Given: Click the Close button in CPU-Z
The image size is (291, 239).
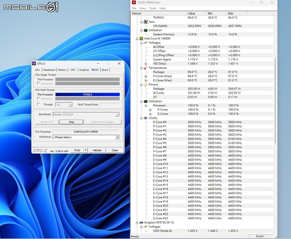Looking at the screenshot, I should pos(115,150).
